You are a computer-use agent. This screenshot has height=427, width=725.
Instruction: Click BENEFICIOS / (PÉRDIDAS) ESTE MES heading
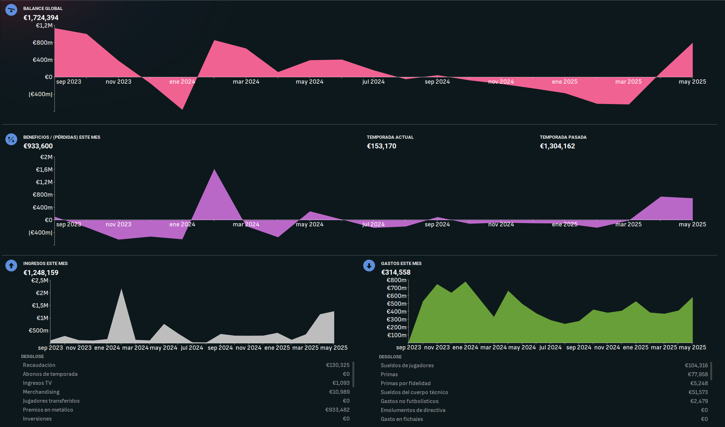coord(62,137)
